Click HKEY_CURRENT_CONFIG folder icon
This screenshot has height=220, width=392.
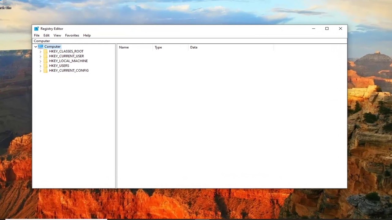tap(46, 70)
